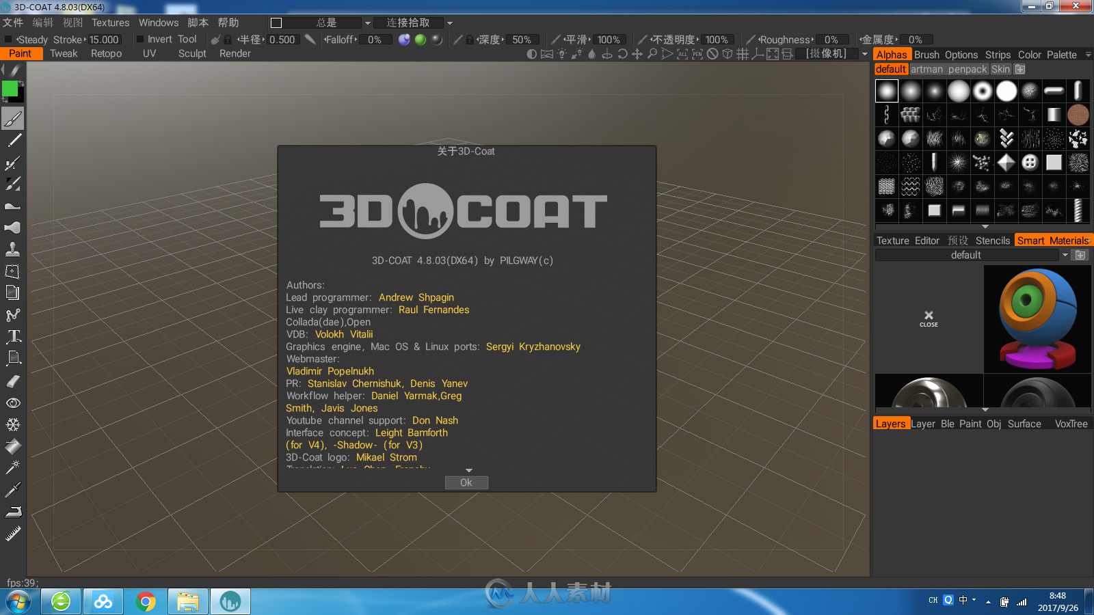Select the Curves spline tool icon
Image resolution: width=1094 pixels, height=615 pixels.
coord(13,315)
